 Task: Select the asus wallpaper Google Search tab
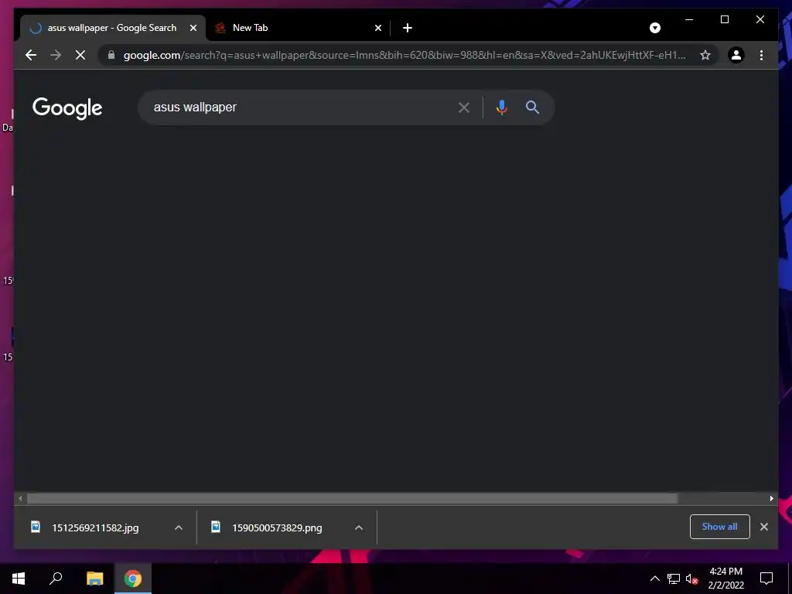tap(112, 28)
